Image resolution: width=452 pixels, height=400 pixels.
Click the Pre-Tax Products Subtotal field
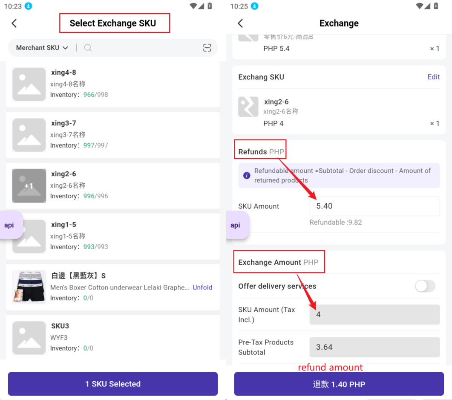pyautogui.click(x=374, y=347)
